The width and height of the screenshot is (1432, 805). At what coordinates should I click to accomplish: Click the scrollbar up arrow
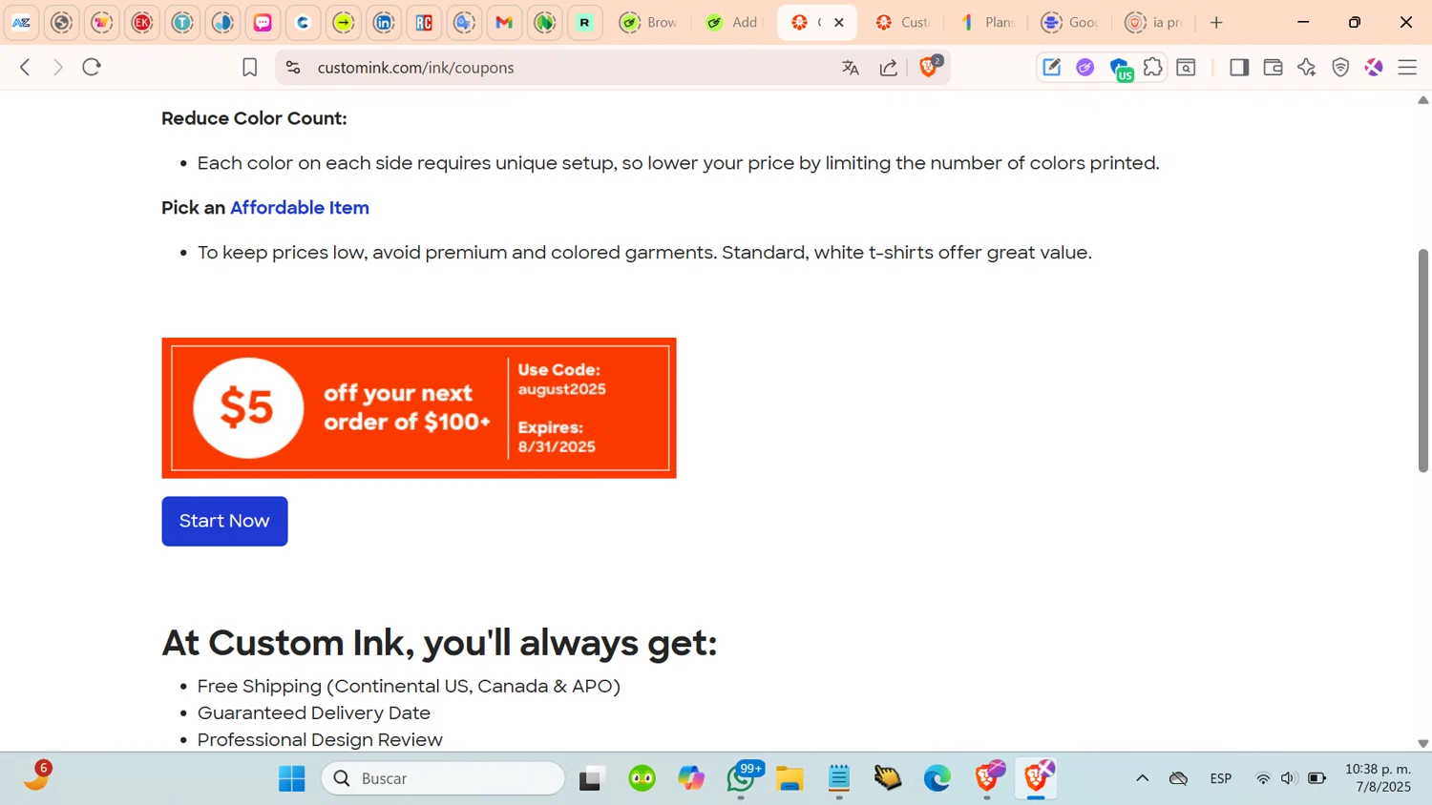pyautogui.click(x=1423, y=99)
